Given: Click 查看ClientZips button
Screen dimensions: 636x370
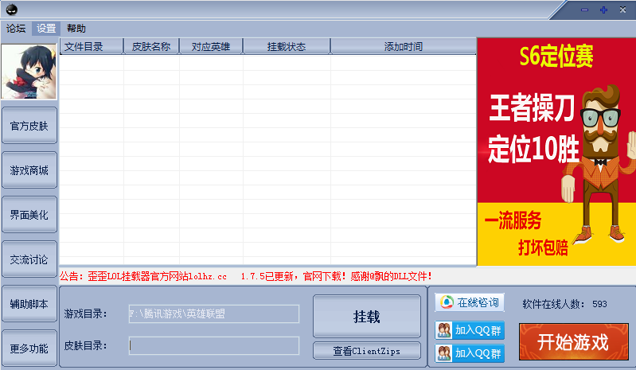Looking at the screenshot, I should point(367,351).
